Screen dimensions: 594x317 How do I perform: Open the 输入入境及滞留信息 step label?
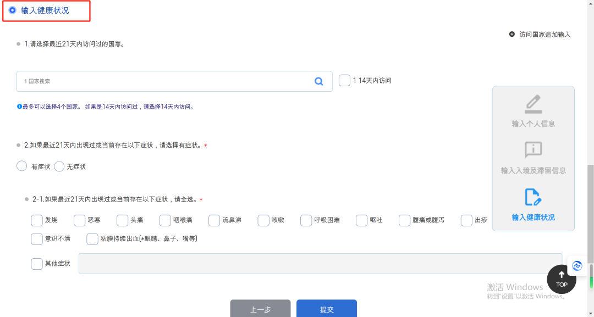point(533,170)
